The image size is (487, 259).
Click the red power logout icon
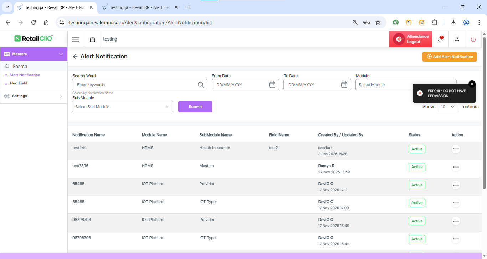[473, 39]
